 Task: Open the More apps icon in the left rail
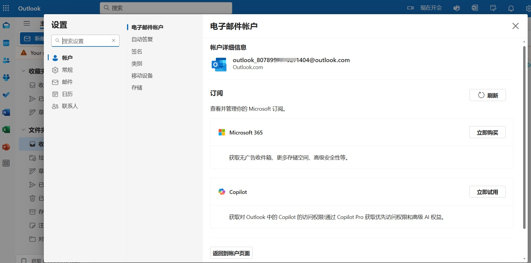tap(6, 163)
